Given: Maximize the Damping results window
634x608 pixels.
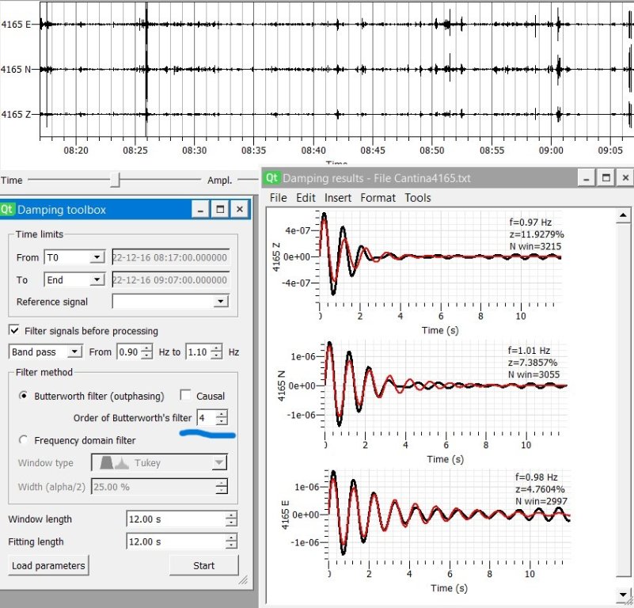Looking at the screenshot, I should [606, 178].
